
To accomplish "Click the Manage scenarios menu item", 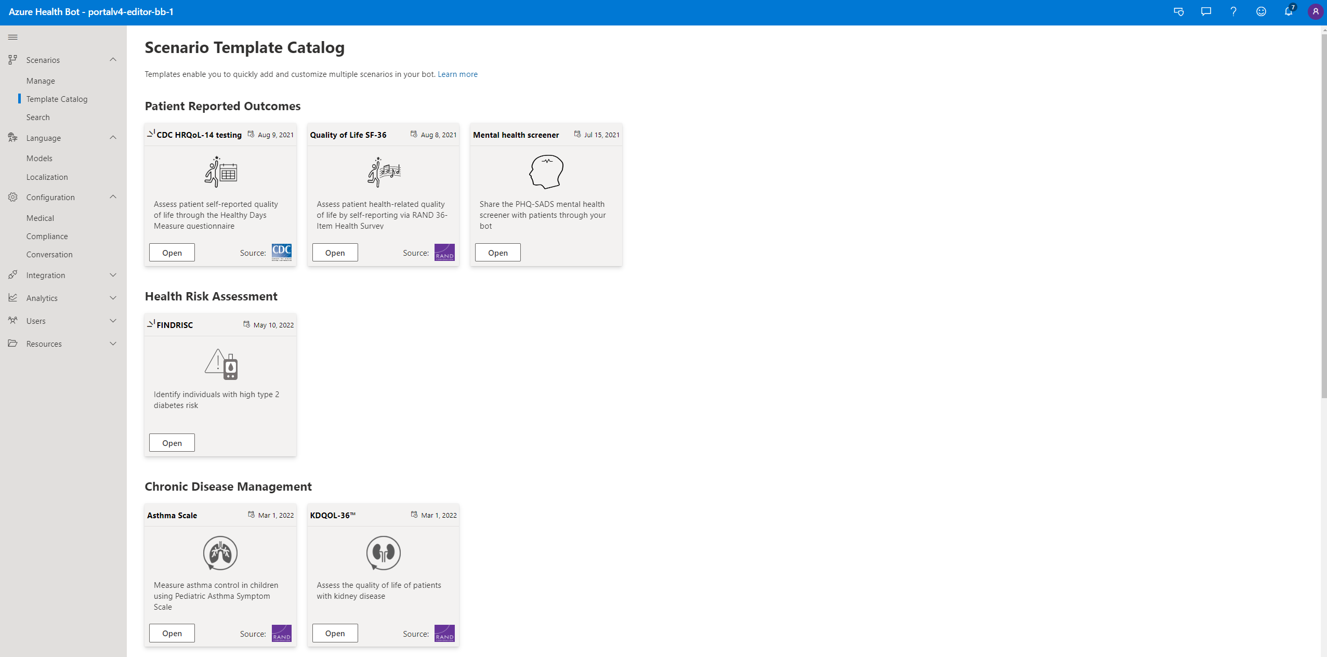I will (41, 81).
